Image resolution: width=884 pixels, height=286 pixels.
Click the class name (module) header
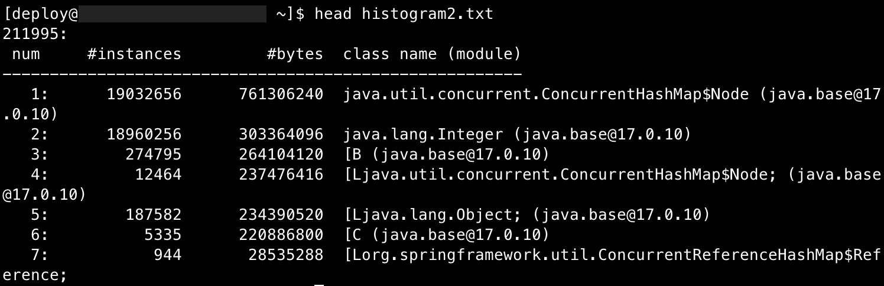tap(432, 54)
